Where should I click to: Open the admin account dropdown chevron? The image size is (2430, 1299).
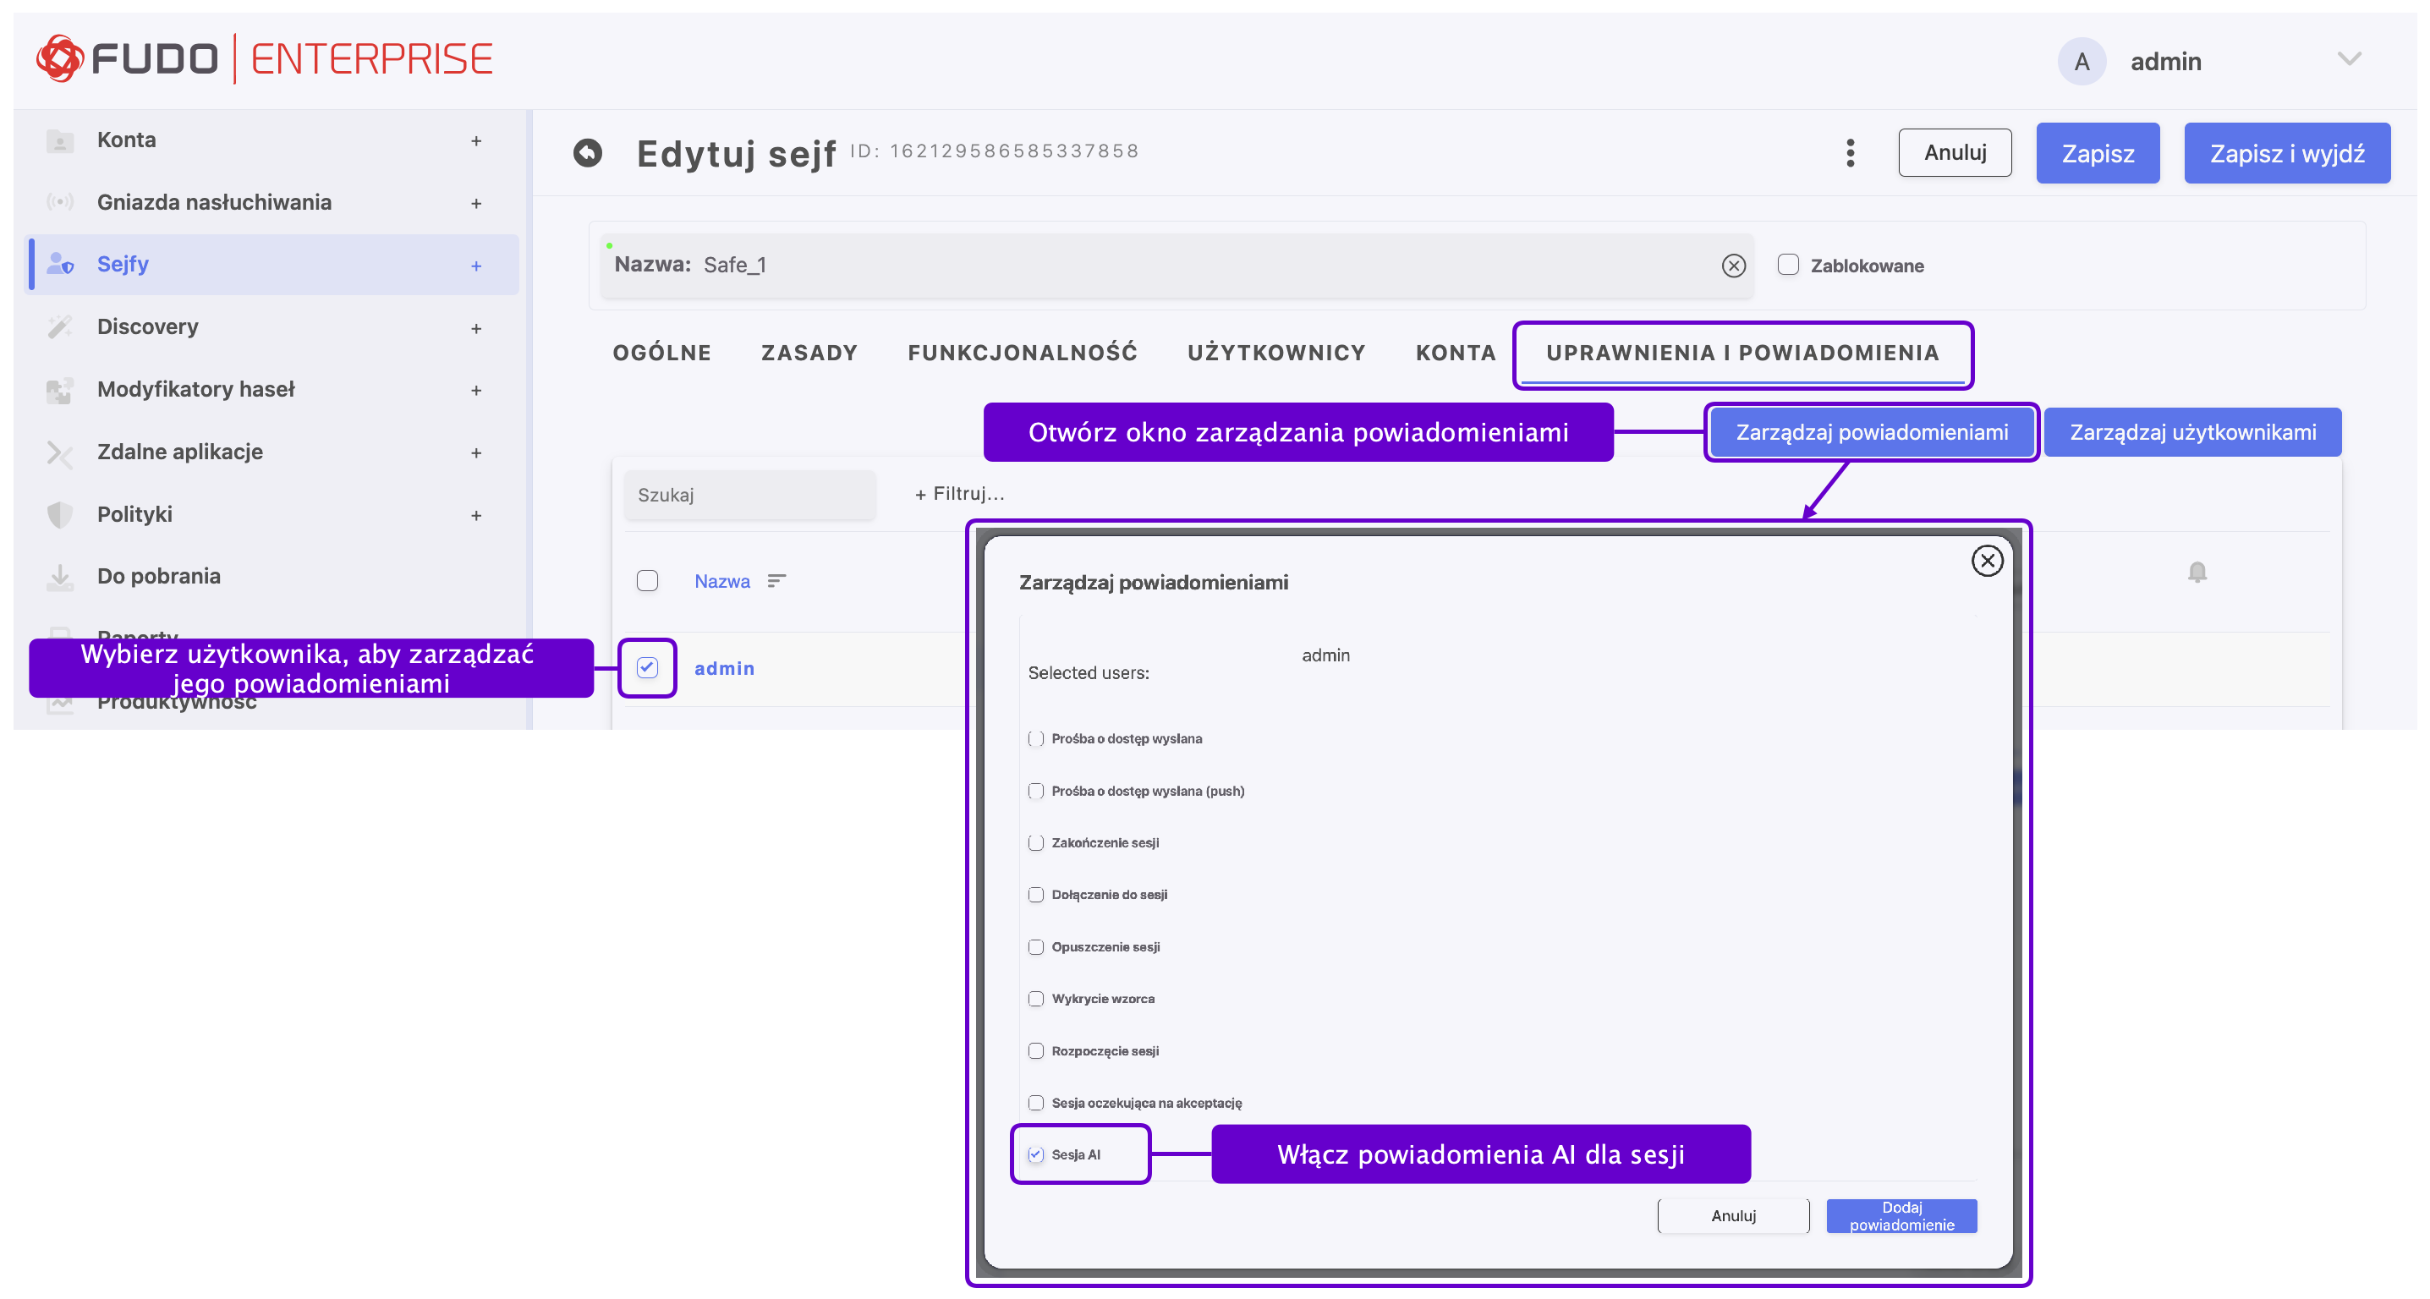click(x=2349, y=59)
